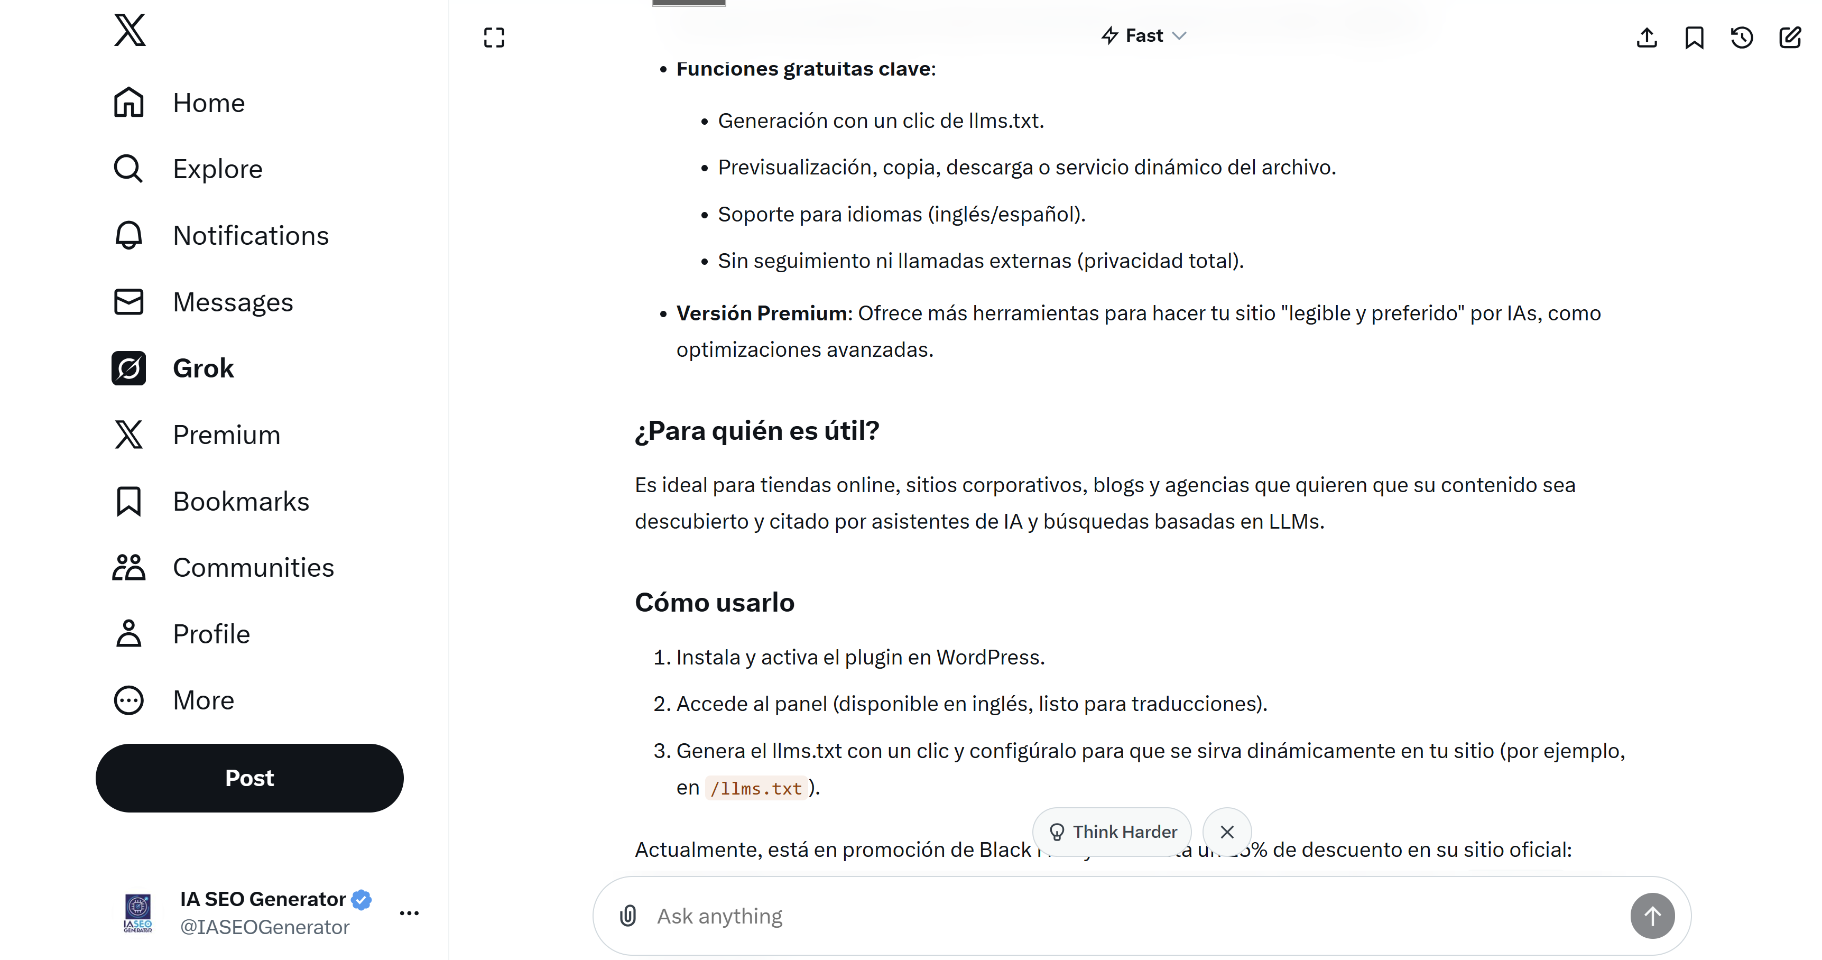Open more options for IA SEO Generator account

click(409, 912)
